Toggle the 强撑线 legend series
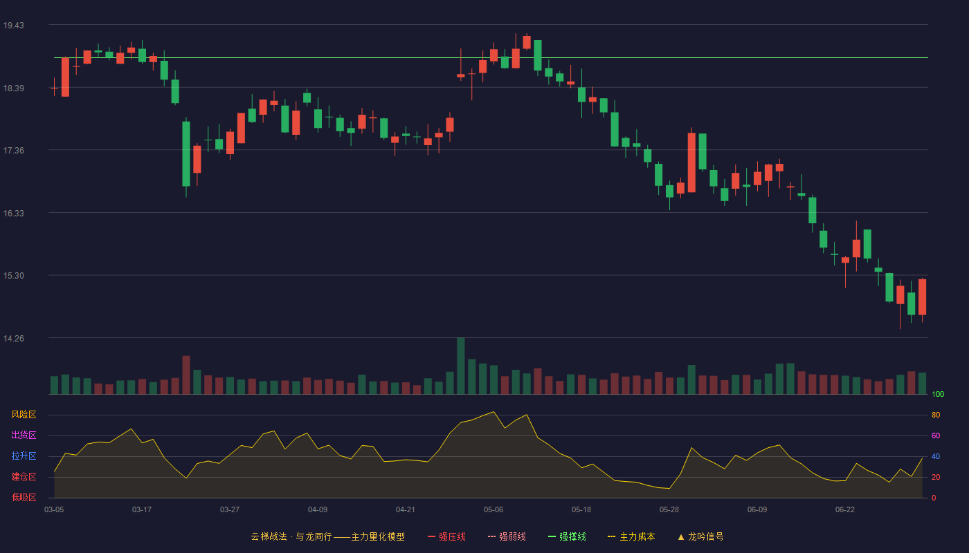The width and height of the screenshot is (969, 553). (567, 536)
